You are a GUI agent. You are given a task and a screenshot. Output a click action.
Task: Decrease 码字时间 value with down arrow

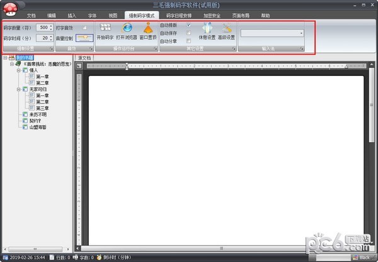point(51,40)
